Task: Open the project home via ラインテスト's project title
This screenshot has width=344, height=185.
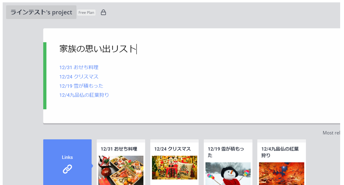Action: [41, 12]
